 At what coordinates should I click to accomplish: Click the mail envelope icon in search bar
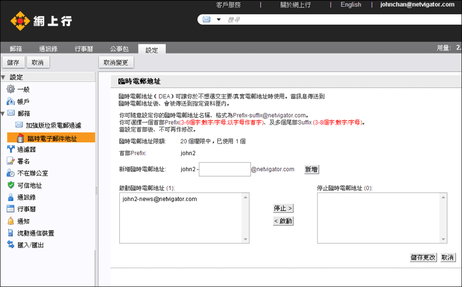206,19
